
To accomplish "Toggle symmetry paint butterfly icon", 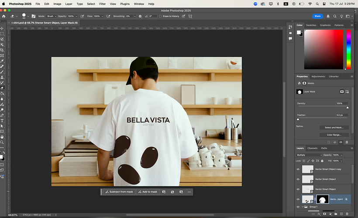I will point(190,16).
